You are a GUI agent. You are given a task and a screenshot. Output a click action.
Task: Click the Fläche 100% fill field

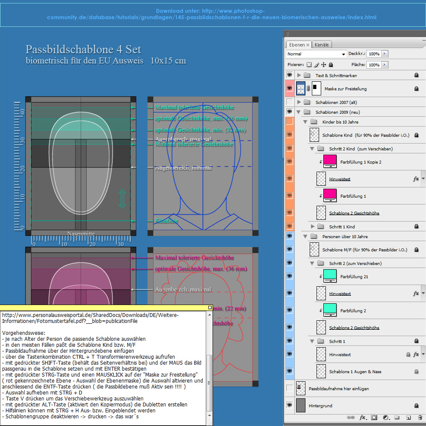click(x=374, y=65)
